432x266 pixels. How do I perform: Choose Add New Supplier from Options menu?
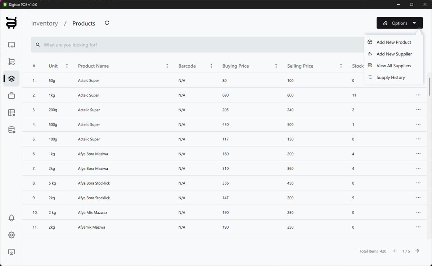tap(393, 54)
